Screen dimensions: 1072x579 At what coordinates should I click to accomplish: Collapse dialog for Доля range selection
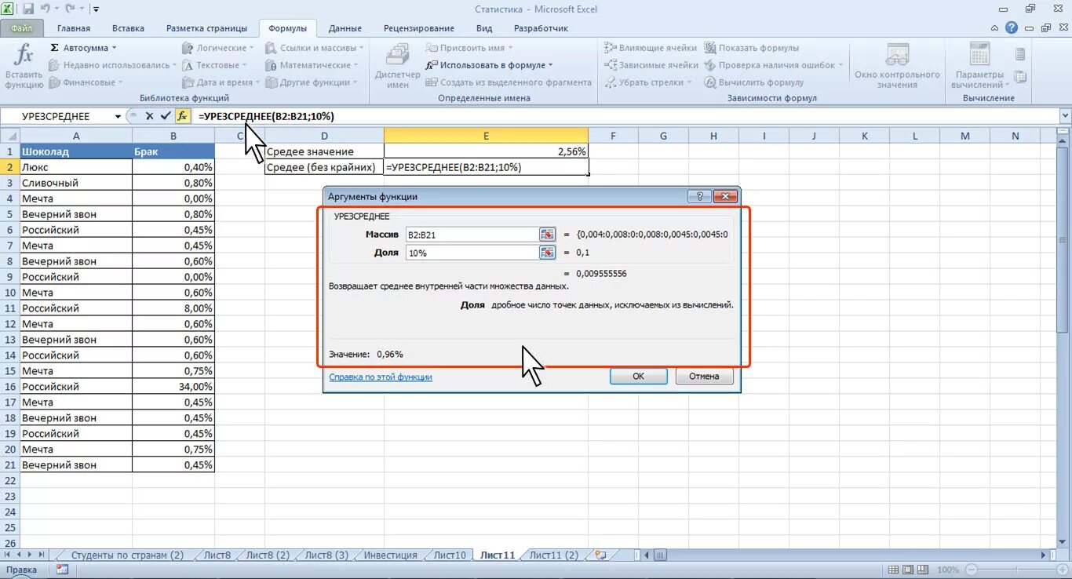(x=547, y=253)
